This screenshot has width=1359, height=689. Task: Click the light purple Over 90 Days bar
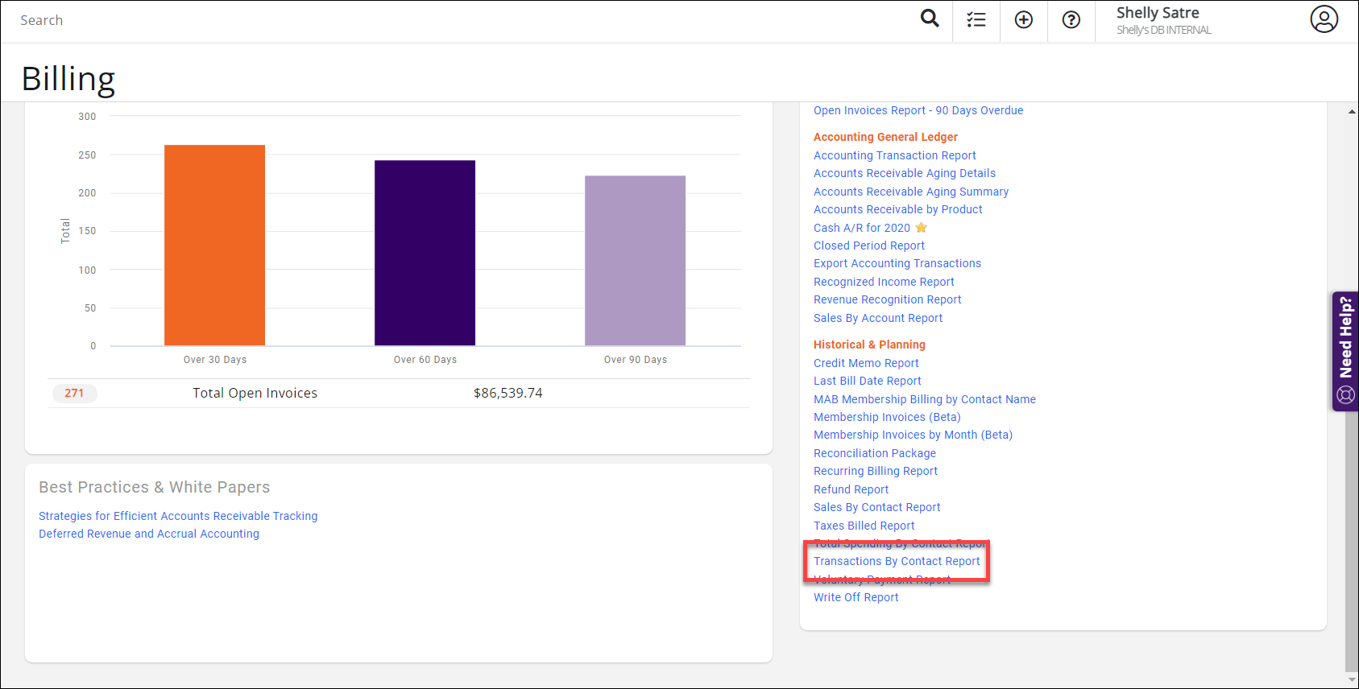pos(635,261)
